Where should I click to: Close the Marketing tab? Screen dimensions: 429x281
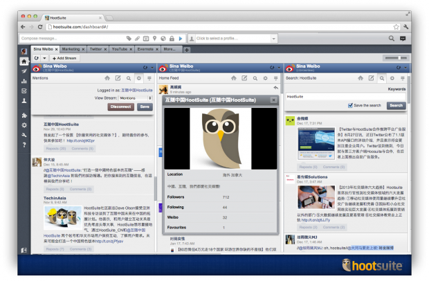pyautogui.click(x=83, y=50)
